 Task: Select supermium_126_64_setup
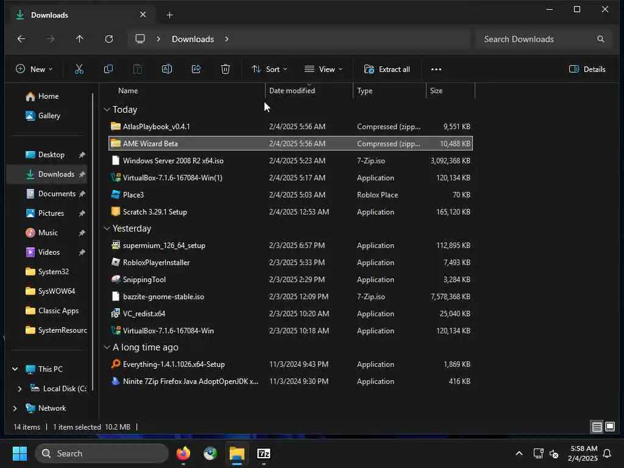(291, 246)
